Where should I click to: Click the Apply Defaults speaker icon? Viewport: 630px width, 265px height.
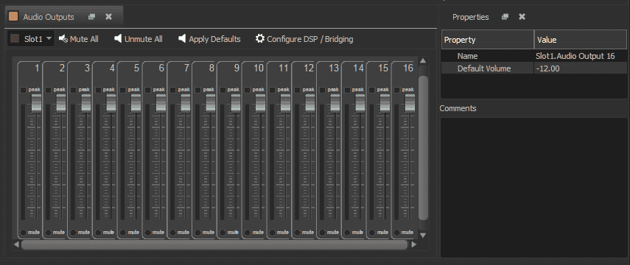point(182,38)
